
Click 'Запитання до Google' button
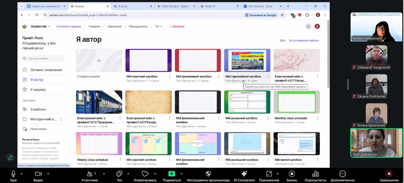[x=261, y=15]
